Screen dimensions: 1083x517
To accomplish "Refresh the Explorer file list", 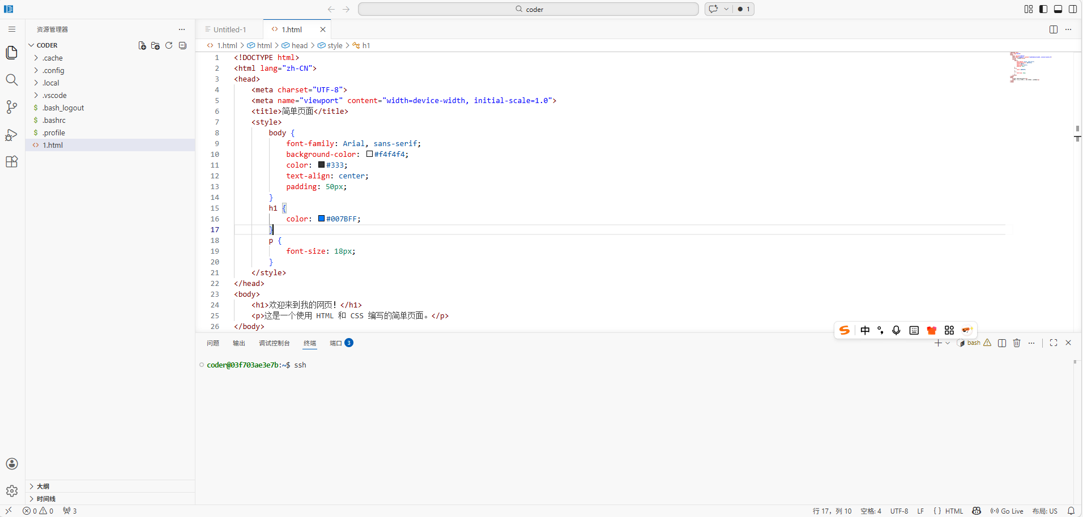I will click(x=168, y=45).
